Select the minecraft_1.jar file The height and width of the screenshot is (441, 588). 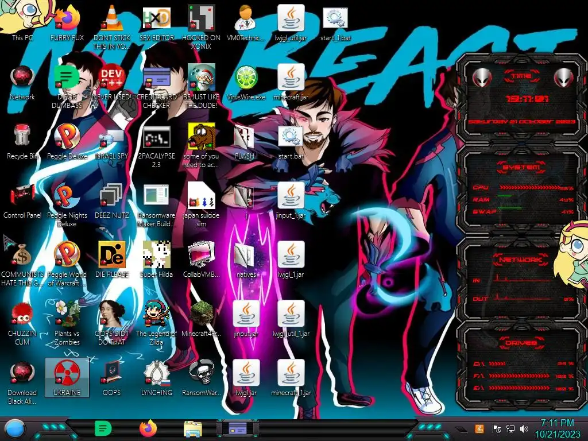pos(291,378)
